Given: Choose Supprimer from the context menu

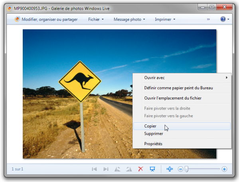Looking at the screenshot, I should click(182, 134).
